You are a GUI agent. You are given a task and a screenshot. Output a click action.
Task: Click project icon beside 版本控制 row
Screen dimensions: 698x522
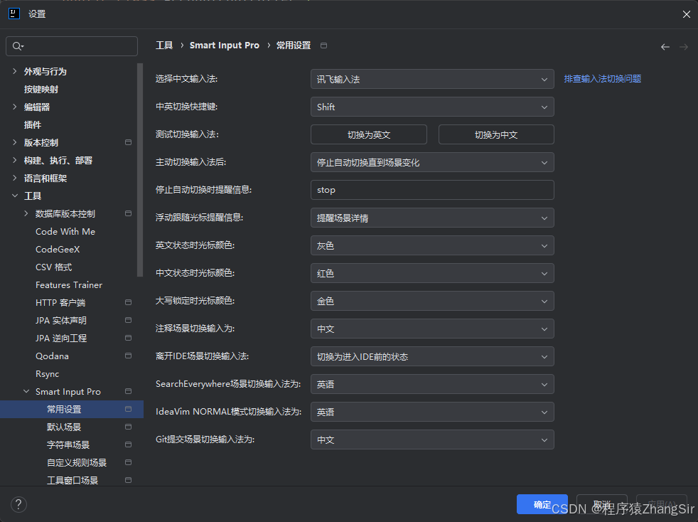point(128,142)
